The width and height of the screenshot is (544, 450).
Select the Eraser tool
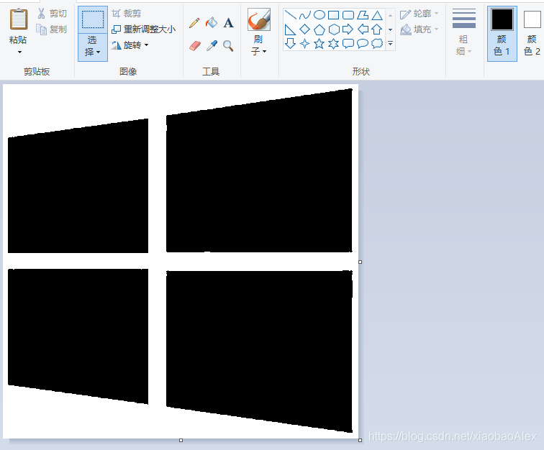pos(195,45)
